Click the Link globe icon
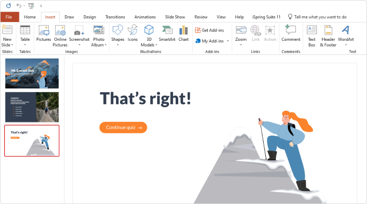Viewport: 367px width, 204px height. point(256,30)
